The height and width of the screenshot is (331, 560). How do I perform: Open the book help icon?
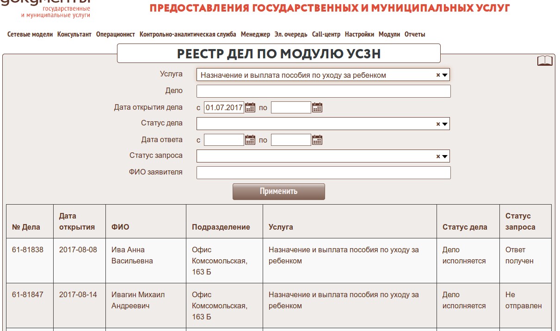click(x=545, y=61)
